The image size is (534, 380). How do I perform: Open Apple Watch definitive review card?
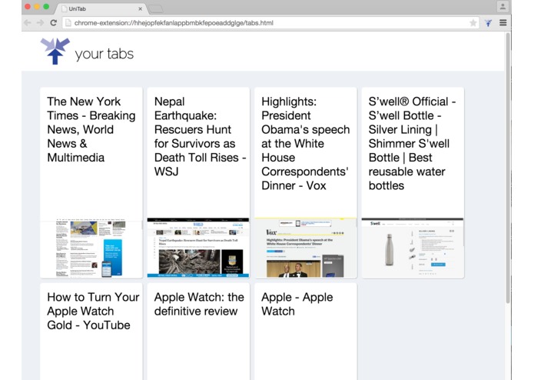(x=198, y=332)
